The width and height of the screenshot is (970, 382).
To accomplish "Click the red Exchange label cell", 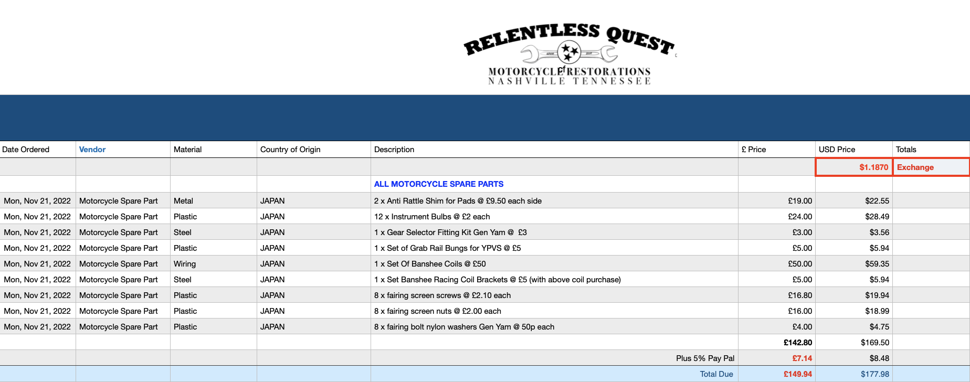I will [x=931, y=167].
